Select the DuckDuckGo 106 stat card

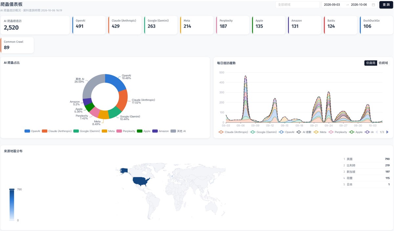(376, 25)
